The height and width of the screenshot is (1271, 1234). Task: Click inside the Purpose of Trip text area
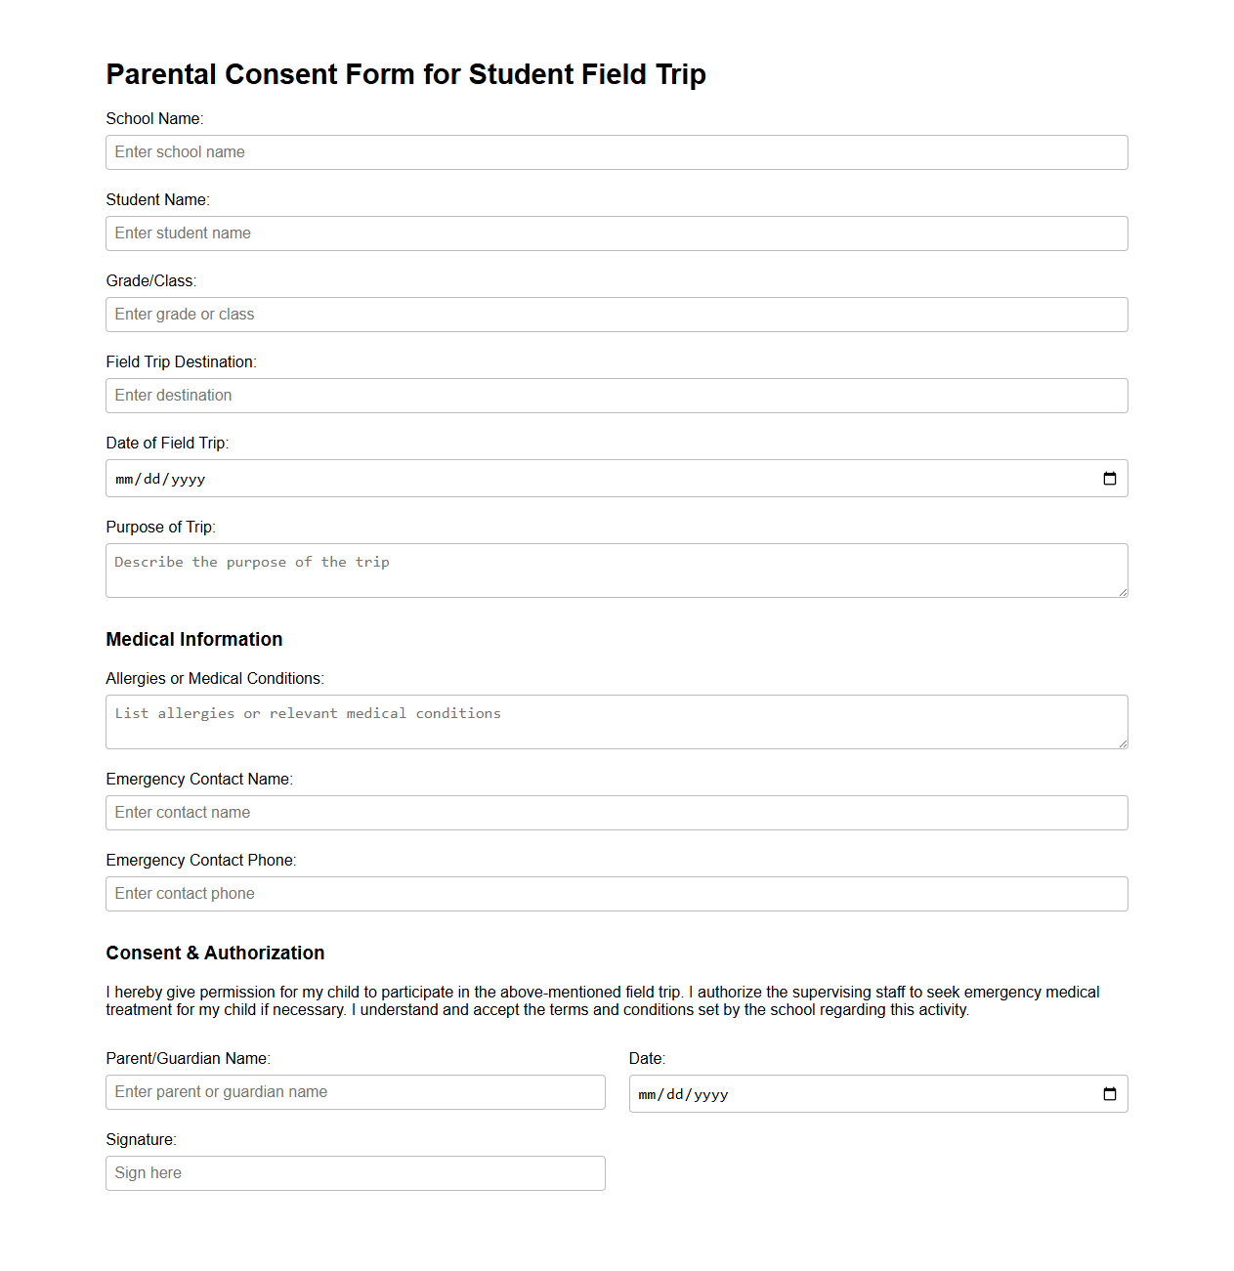(616, 570)
